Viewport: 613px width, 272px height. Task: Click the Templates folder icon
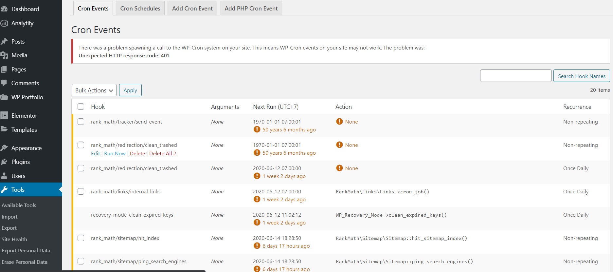[x=4, y=129]
